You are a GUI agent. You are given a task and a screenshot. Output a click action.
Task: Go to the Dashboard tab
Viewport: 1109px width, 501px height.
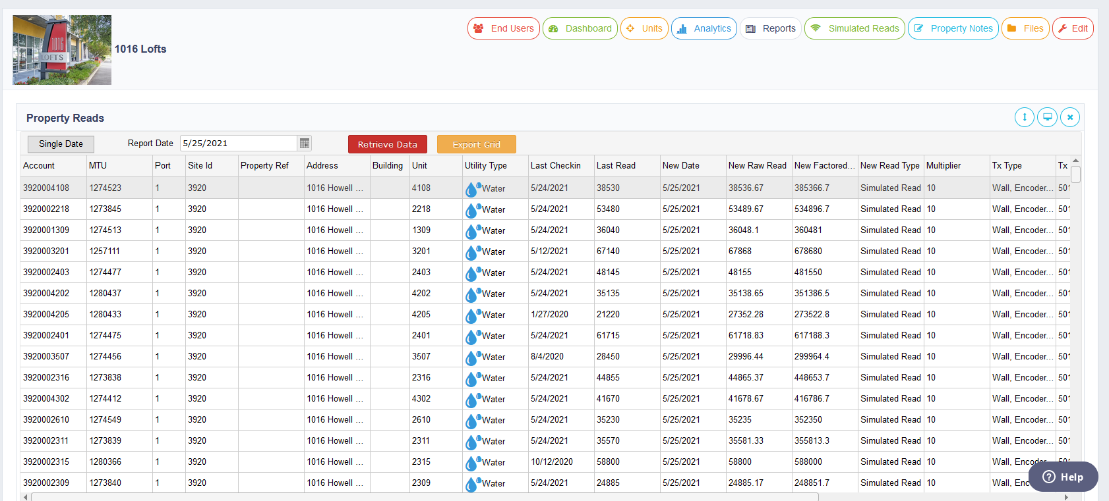click(x=580, y=28)
